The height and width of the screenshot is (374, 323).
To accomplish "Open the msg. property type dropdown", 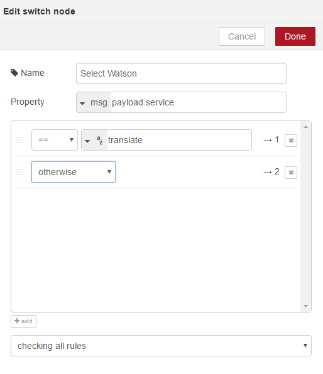I will [94, 102].
